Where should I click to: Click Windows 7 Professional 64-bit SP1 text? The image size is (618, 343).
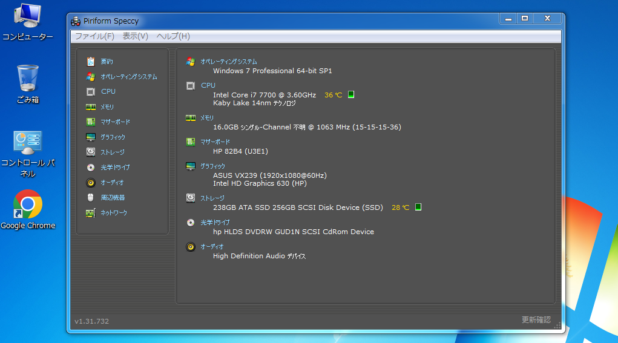[272, 71]
